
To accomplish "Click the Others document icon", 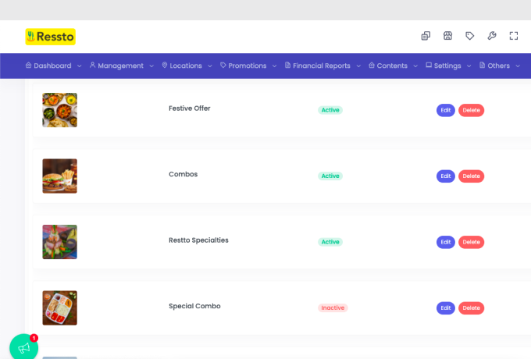I will 483,65.
